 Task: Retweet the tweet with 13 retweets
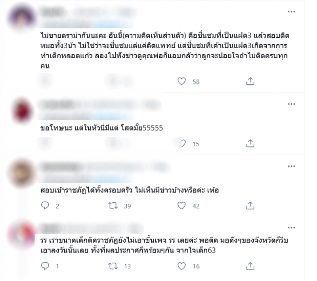coord(113,266)
